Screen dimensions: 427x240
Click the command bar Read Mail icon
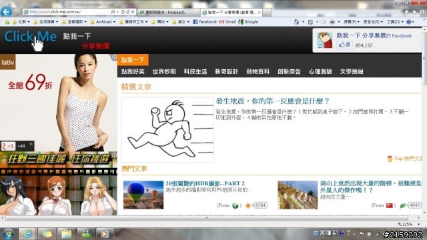[323, 22]
